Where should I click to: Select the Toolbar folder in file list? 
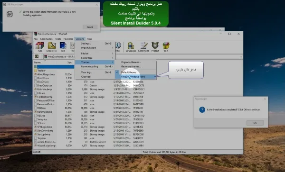(x=41, y=71)
